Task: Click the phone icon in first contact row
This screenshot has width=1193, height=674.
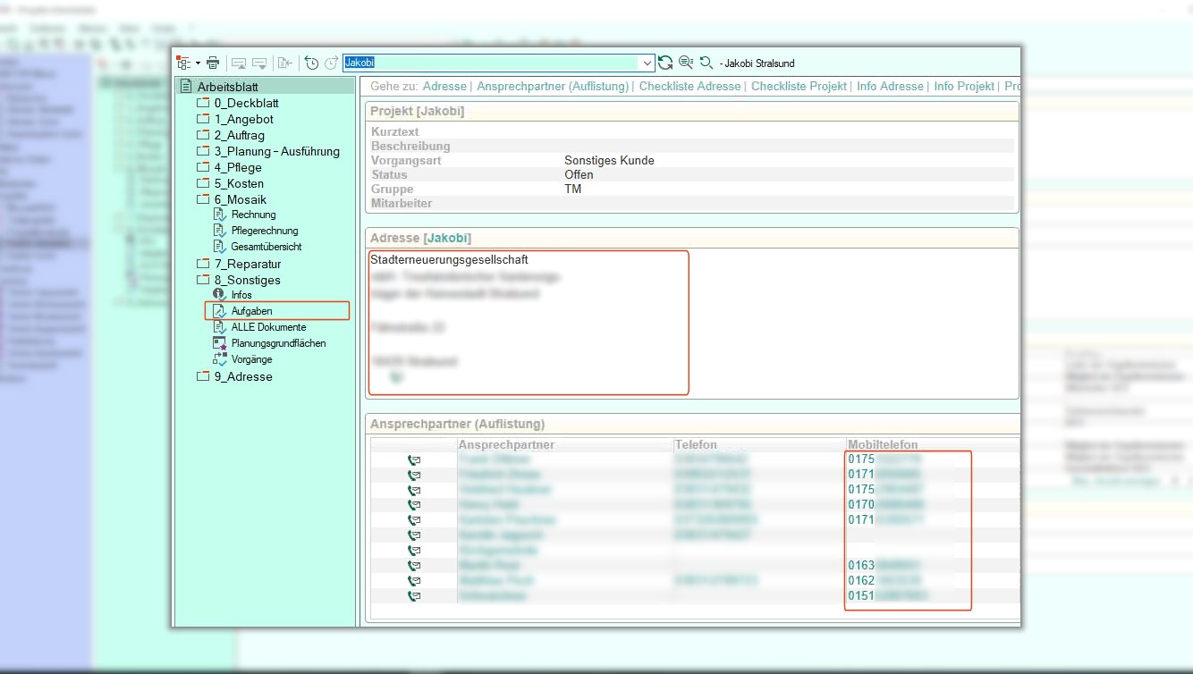Action: [414, 459]
